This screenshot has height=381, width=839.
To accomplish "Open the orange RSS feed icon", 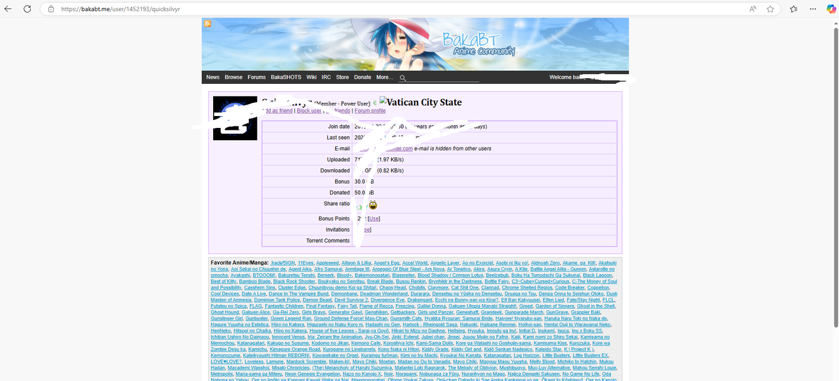I will click(207, 24).
